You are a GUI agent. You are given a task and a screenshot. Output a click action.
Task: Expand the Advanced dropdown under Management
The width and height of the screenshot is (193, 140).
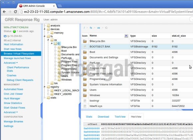coord(11,112)
